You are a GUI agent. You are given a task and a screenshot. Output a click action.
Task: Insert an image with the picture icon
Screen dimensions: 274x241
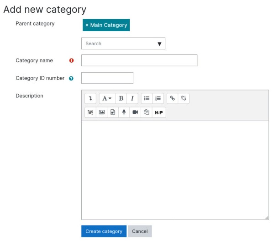101,112
